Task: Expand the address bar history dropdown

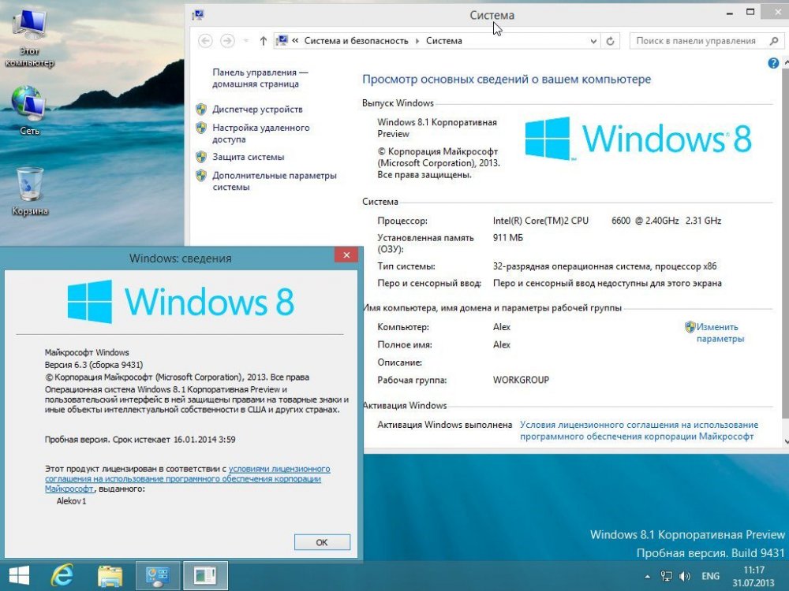Action: point(594,41)
